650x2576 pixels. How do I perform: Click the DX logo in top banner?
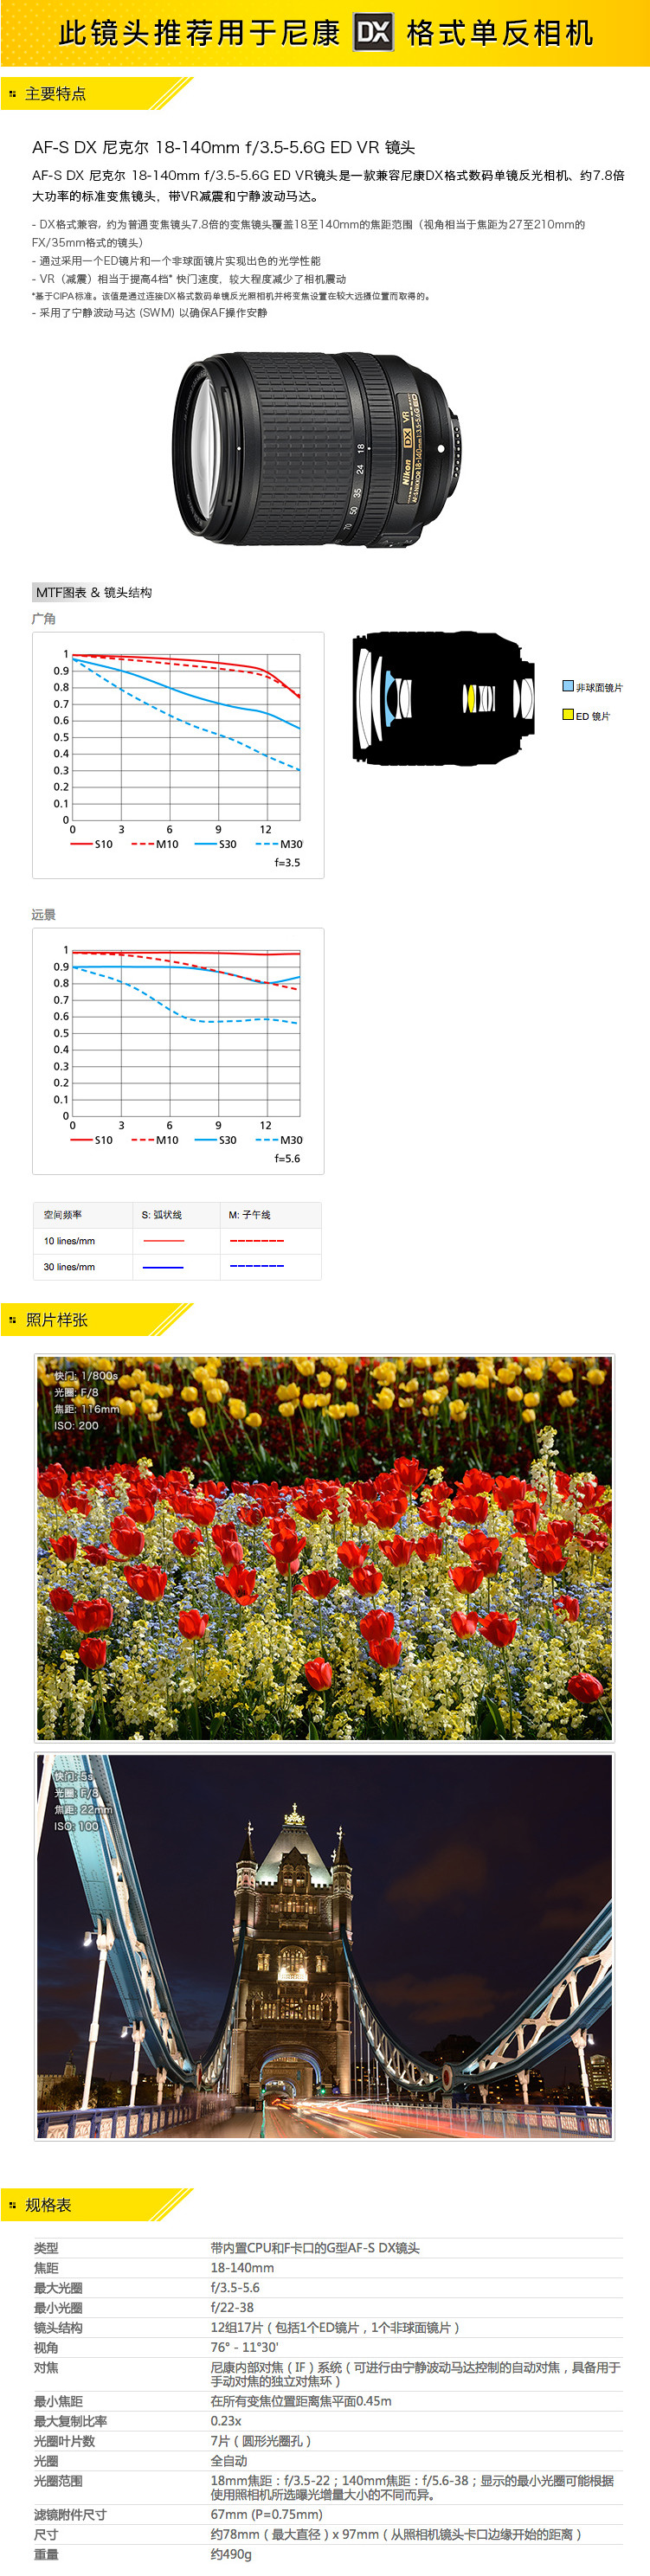pos(373,33)
